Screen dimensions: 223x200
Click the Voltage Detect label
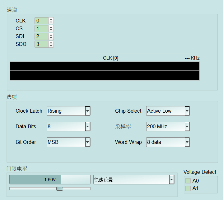tap(200, 172)
